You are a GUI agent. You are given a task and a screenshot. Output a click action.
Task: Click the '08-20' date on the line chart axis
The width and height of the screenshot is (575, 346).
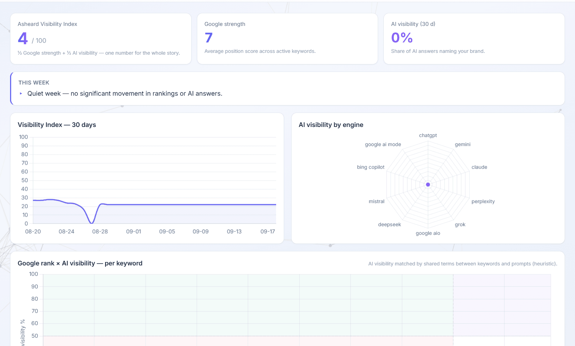click(x=33, y=232)
